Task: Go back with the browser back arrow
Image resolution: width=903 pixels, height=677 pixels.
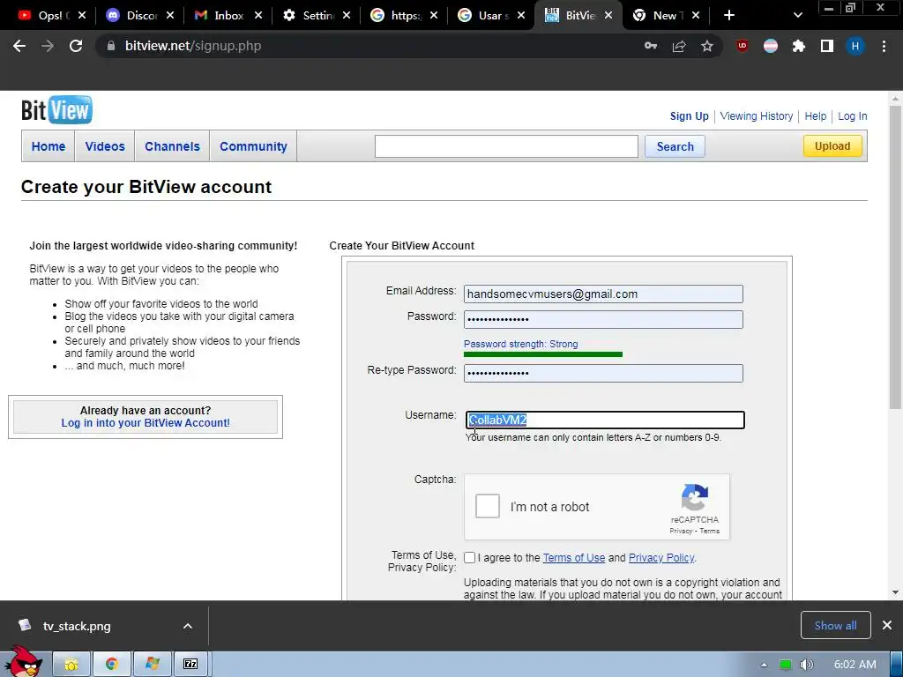Action: (19, 46)
